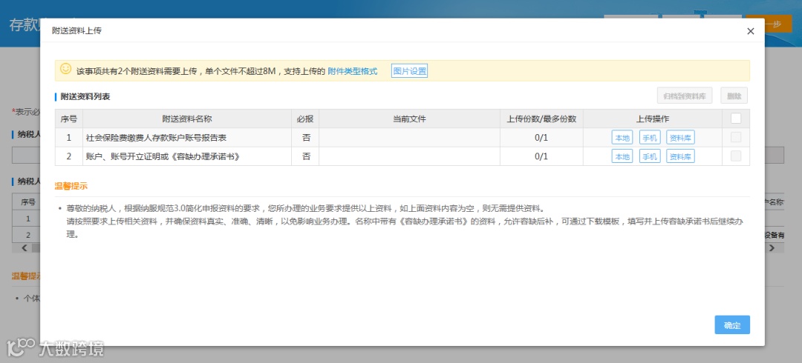Close the 附送资料上传 dialog

click(x=750, y=31)
